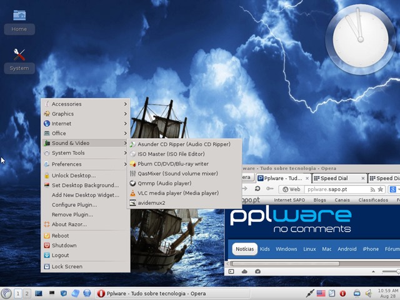Expand the Preferences submenu

[86, 164]
